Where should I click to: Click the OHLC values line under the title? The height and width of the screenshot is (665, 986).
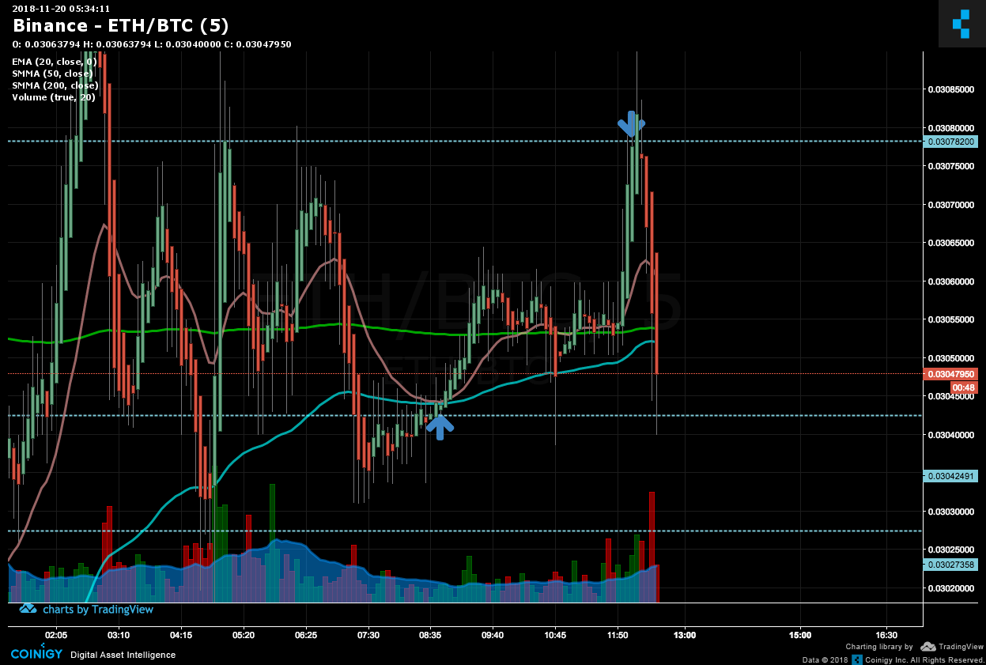152,44
